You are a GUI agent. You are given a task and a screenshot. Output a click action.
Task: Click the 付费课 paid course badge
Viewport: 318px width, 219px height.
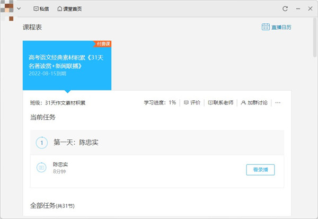[103, 43]
